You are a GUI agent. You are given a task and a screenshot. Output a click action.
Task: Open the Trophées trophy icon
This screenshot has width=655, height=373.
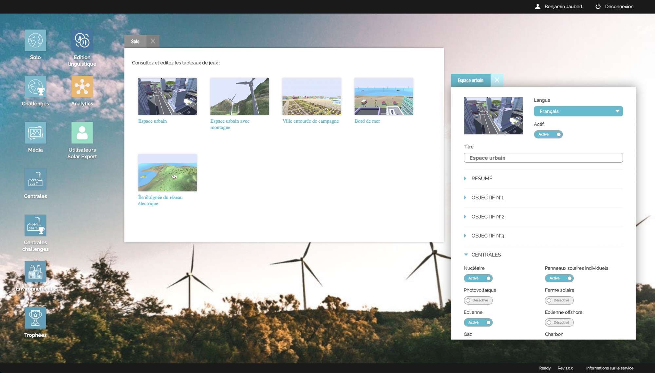(x=35, y=318)
